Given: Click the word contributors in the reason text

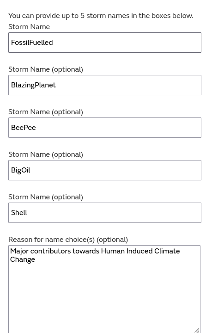Looking at the screenshot, I should [50, 251].
